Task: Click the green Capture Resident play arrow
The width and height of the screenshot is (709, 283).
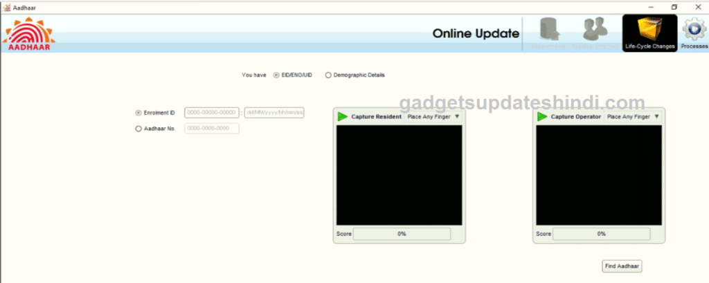Action: click(342, 117)
